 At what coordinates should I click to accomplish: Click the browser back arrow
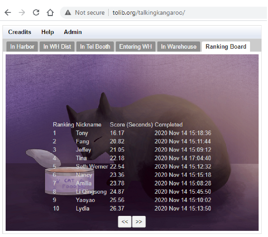pos(8,13)
